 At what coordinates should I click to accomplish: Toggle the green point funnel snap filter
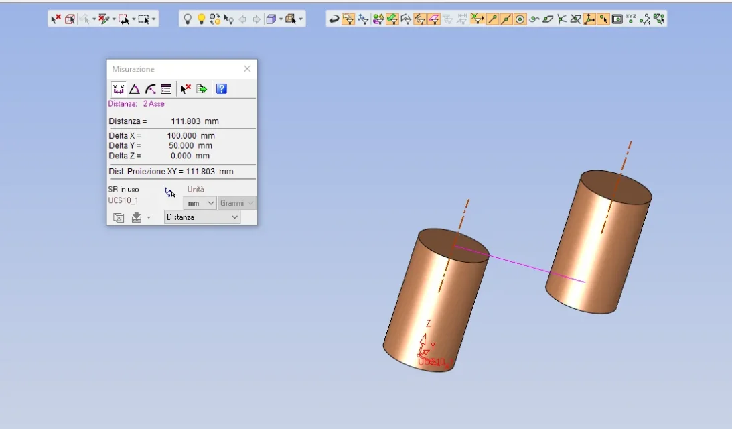pos(477,19)
